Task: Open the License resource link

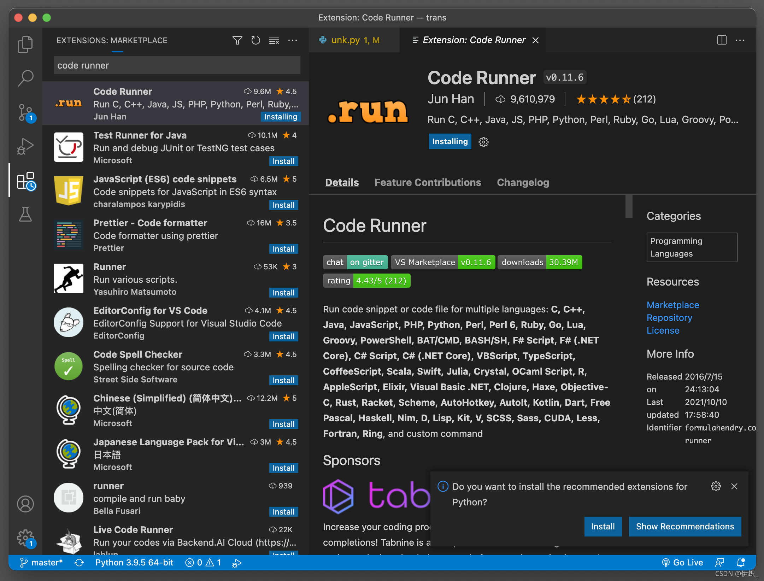Action: [x=663, y=330]
